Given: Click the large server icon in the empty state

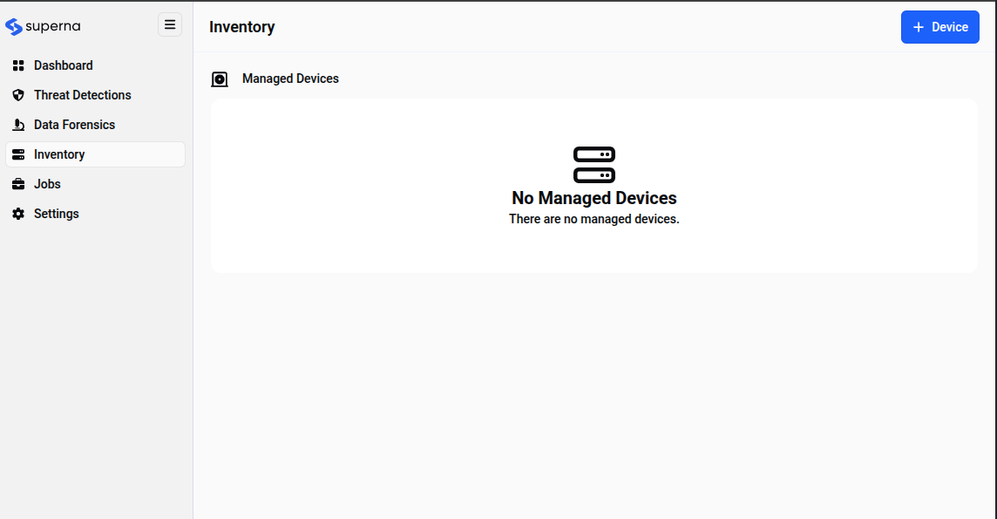Looking at the screenshot, I should 594,164.
